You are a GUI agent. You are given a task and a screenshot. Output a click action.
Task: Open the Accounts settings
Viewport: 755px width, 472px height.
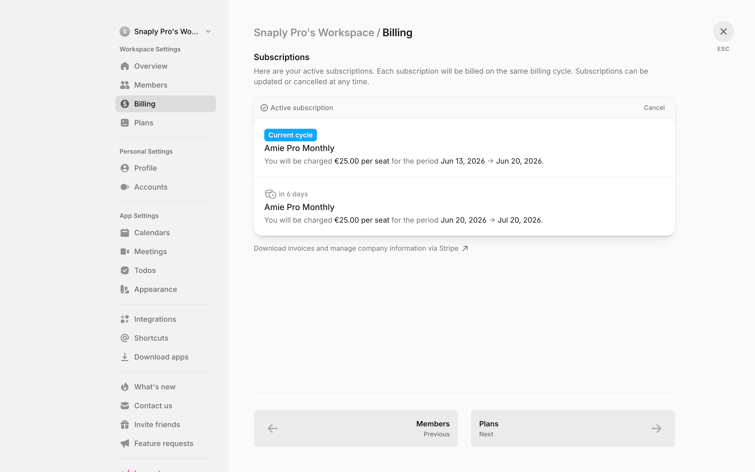click(x=165, y=187)
